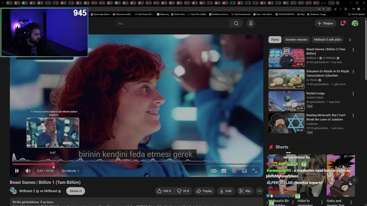Open options menu for Dr. Plants video
Viewport: 367px width, 206px height.
click(353, 72)
